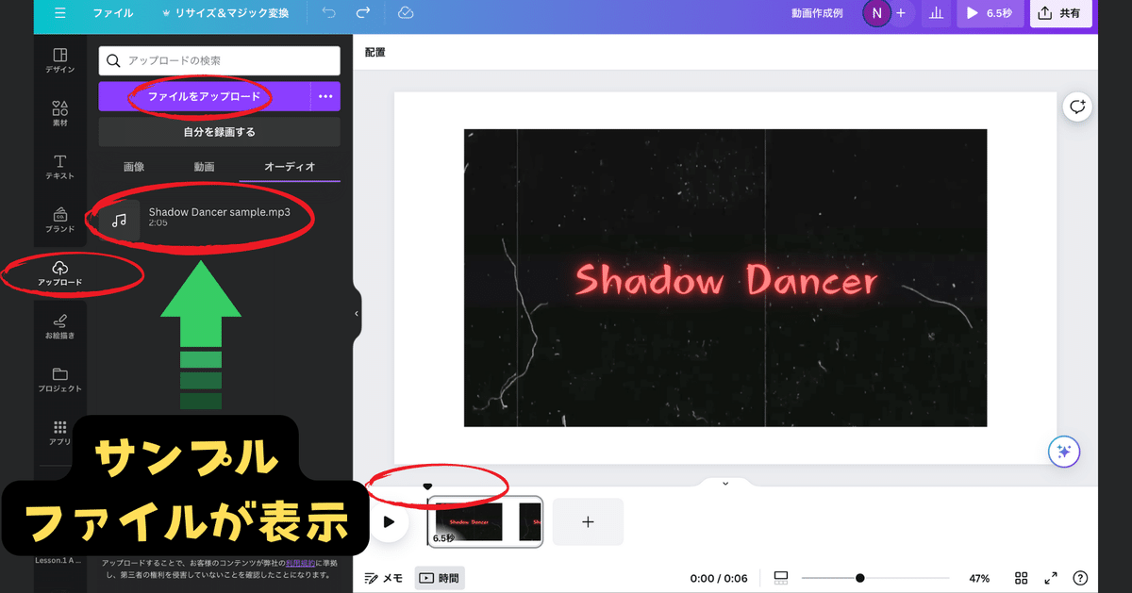Add a new page with plus tile
This screenshot has width=1132, height=593.
click(x=588, y=521)
